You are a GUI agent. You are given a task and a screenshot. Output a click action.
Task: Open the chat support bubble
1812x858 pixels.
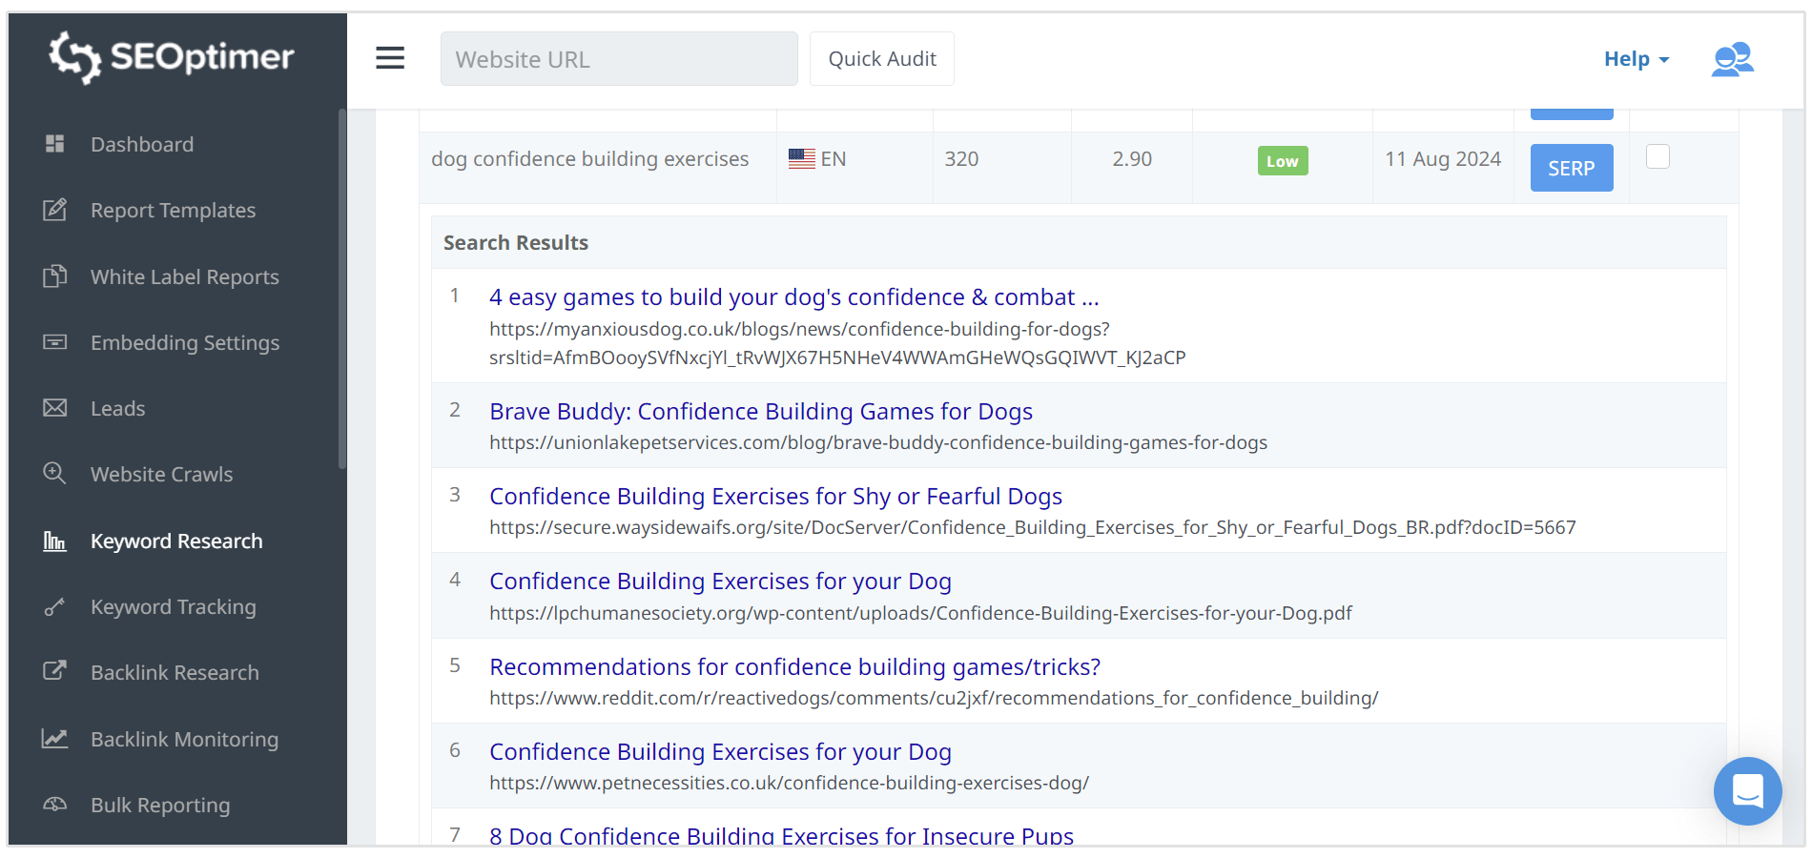pos(1747,791)
